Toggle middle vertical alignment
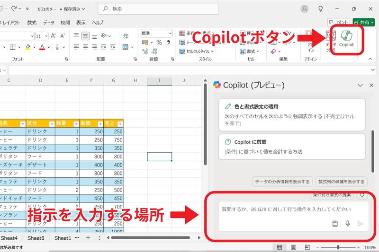379x252 pixels. tap(85, 36)
